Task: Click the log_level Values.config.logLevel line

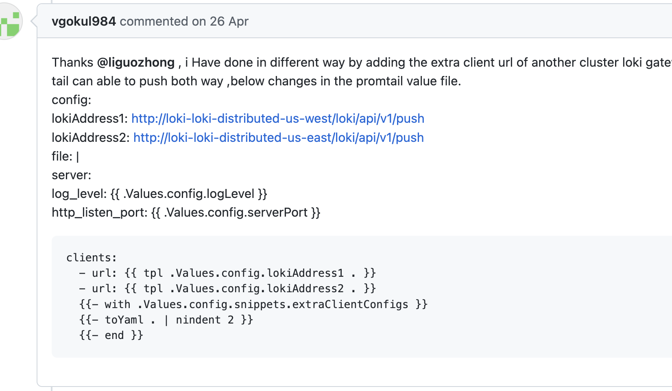Action: point(159,194)
